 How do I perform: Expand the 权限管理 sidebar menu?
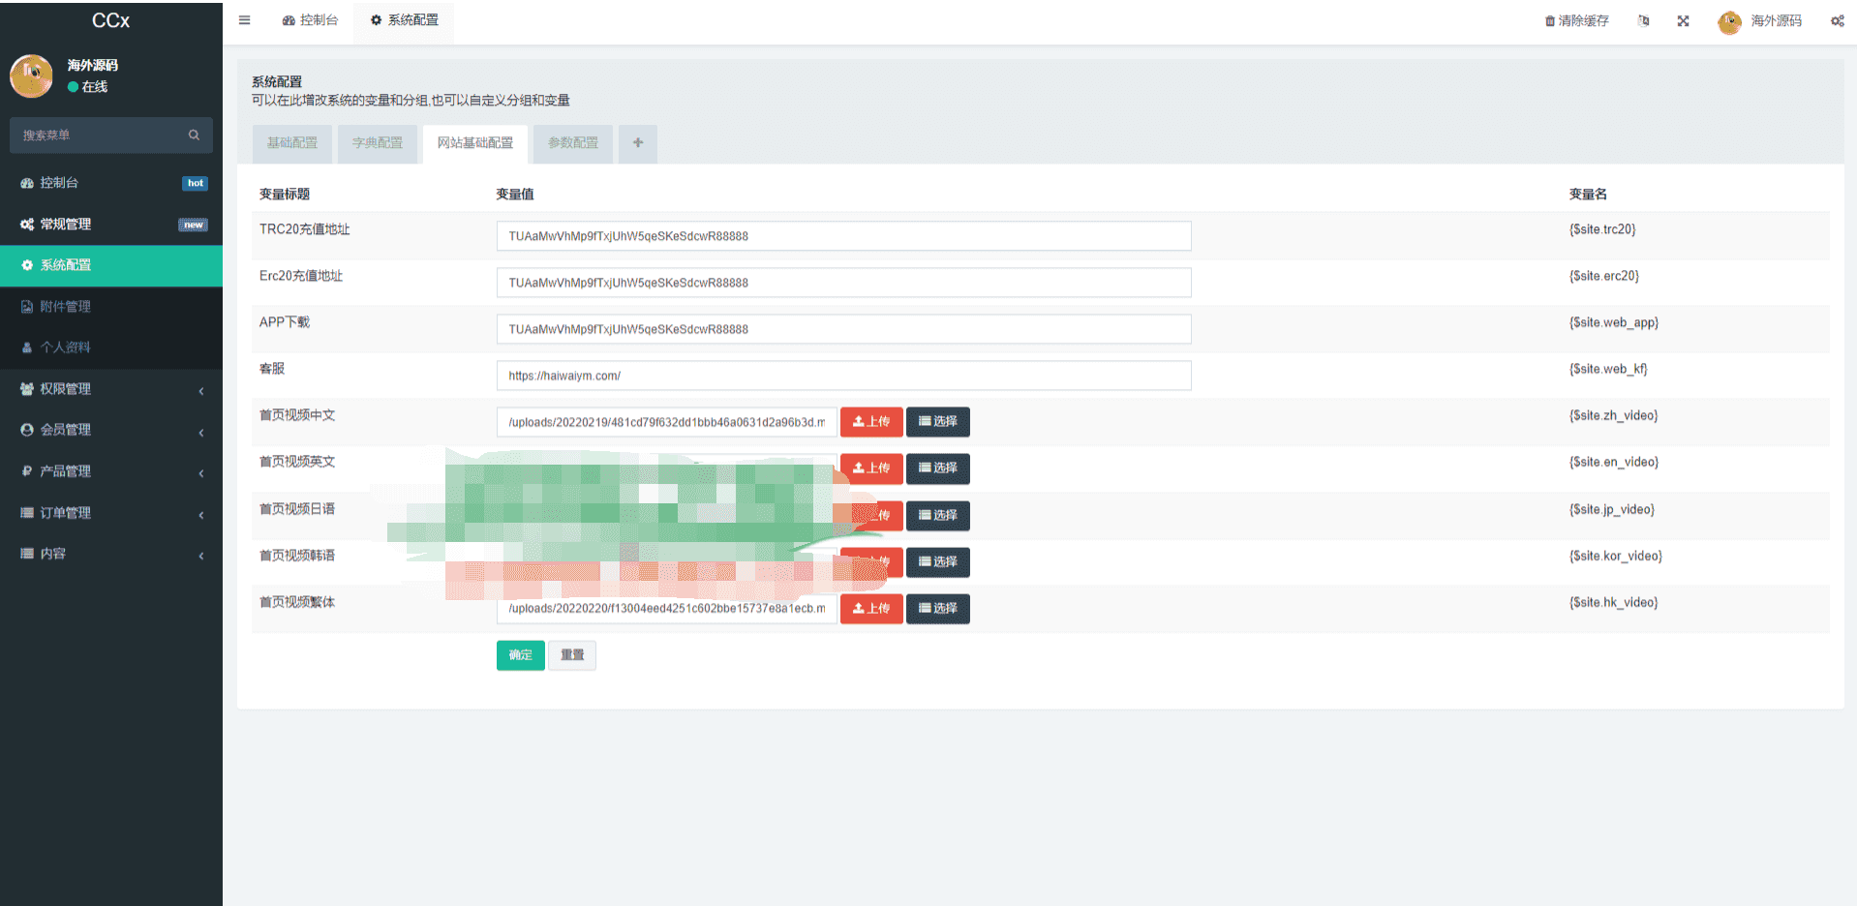(x=110, y=389)
